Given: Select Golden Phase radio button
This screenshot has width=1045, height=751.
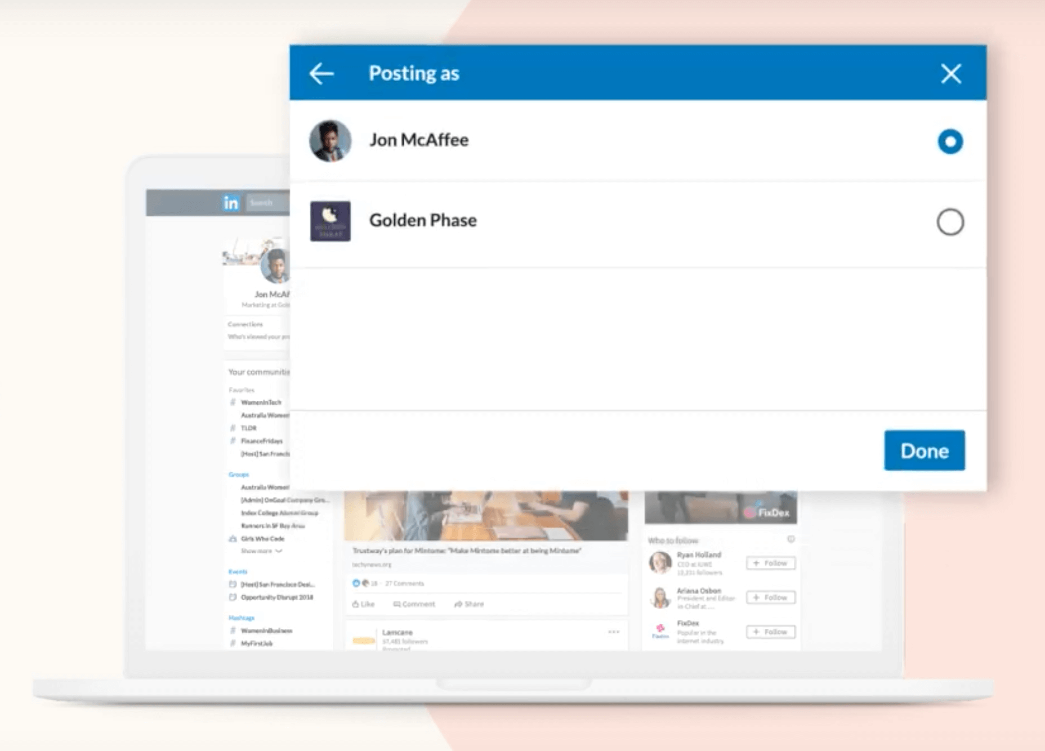Looking at the screenshot, I should click(x=950, y=222).
